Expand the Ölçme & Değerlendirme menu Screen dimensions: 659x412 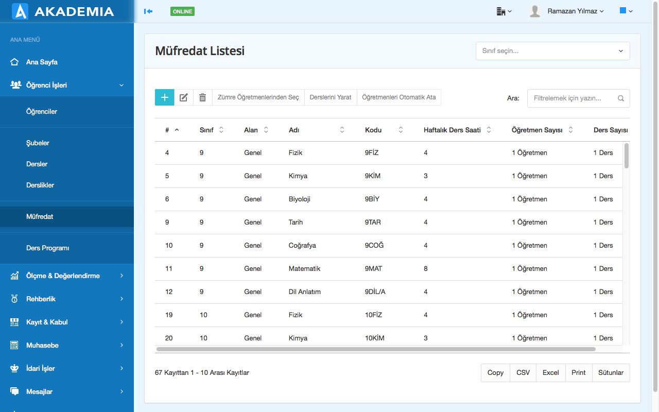67,276
